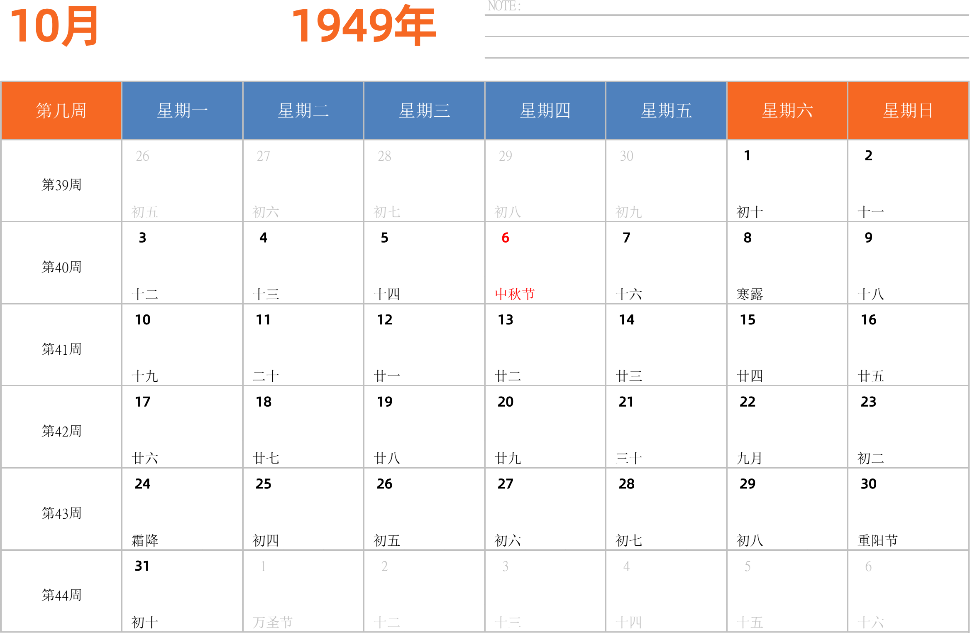
Task: Select the 星期六 header cell
Action: (787, 110)
